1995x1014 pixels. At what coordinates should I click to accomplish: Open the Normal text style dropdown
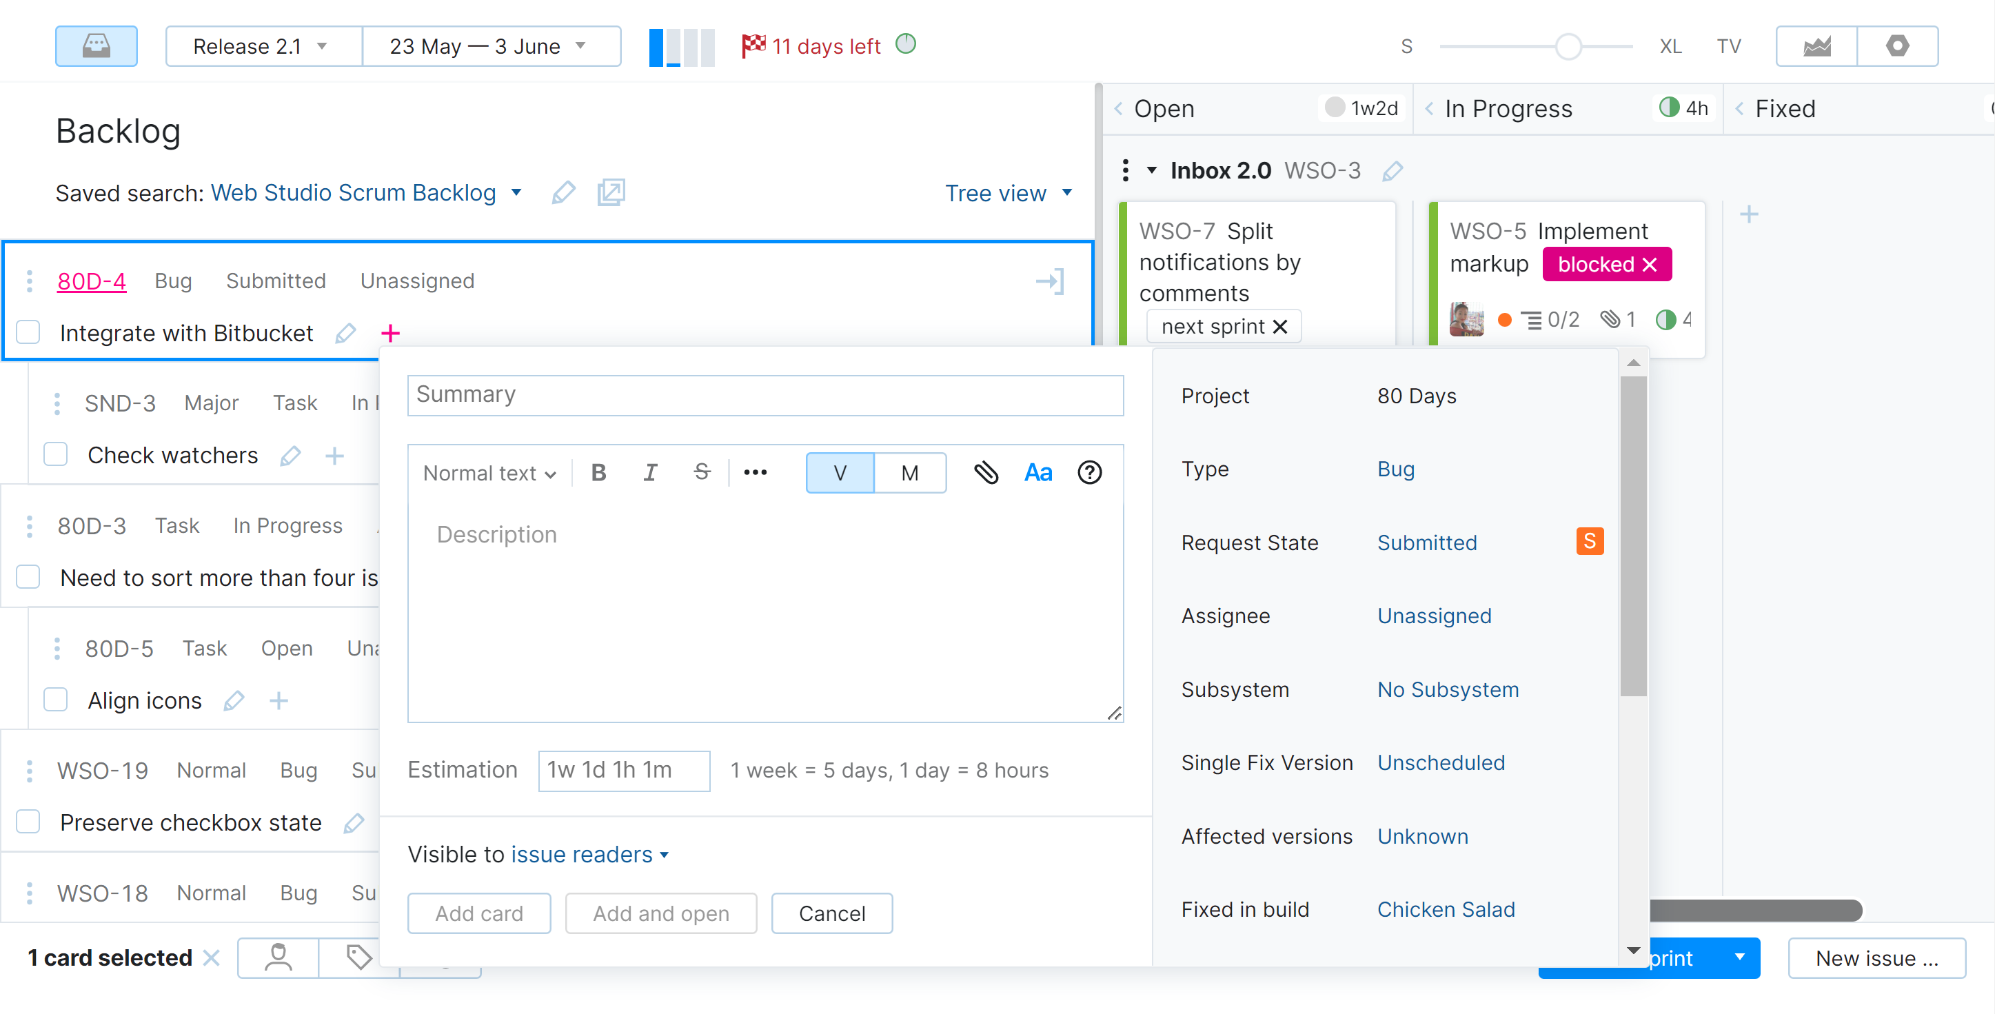pos(489,472)
